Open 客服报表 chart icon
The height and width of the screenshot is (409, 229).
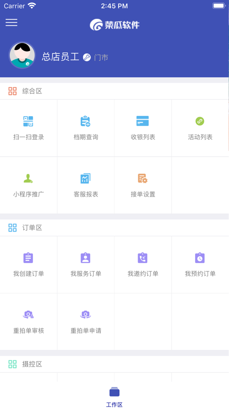(85, 178)
